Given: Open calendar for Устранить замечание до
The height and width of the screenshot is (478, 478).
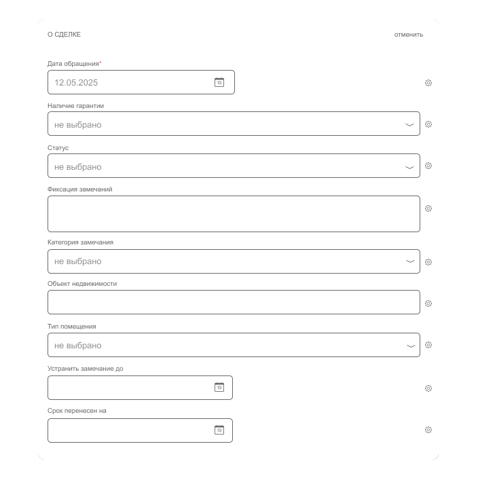Looking at the screenshot, I should pyautogui.click(x=219, y=388).
